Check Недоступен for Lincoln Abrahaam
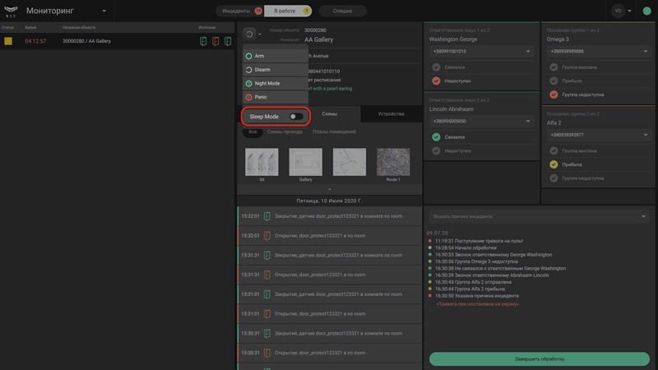The width and height of the screenshot is (658, 370). [x=436, y=150]
